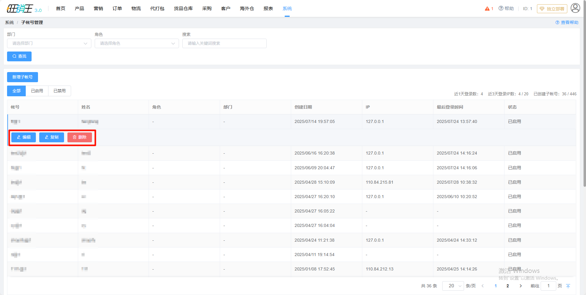Expand the 请选择角色 dropdown
The width and height of the screenshot is (586, 295).
(x=137, y=43)
